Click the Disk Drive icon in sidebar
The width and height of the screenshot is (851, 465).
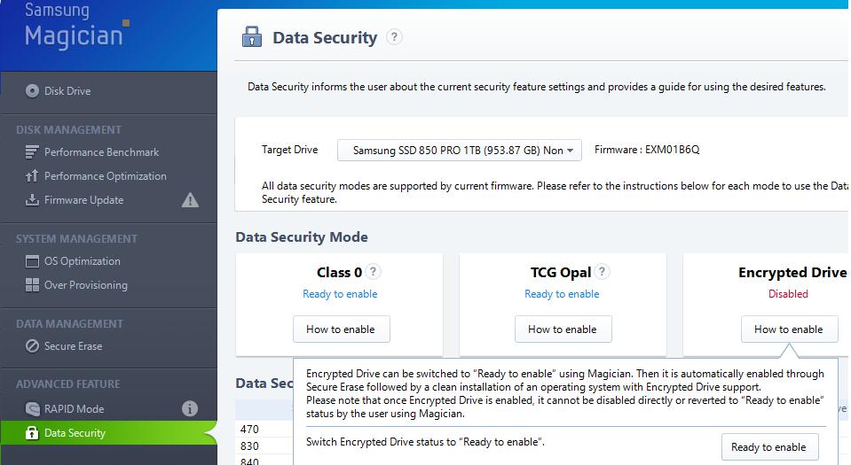pyautogui.click(x=33, y=90)
